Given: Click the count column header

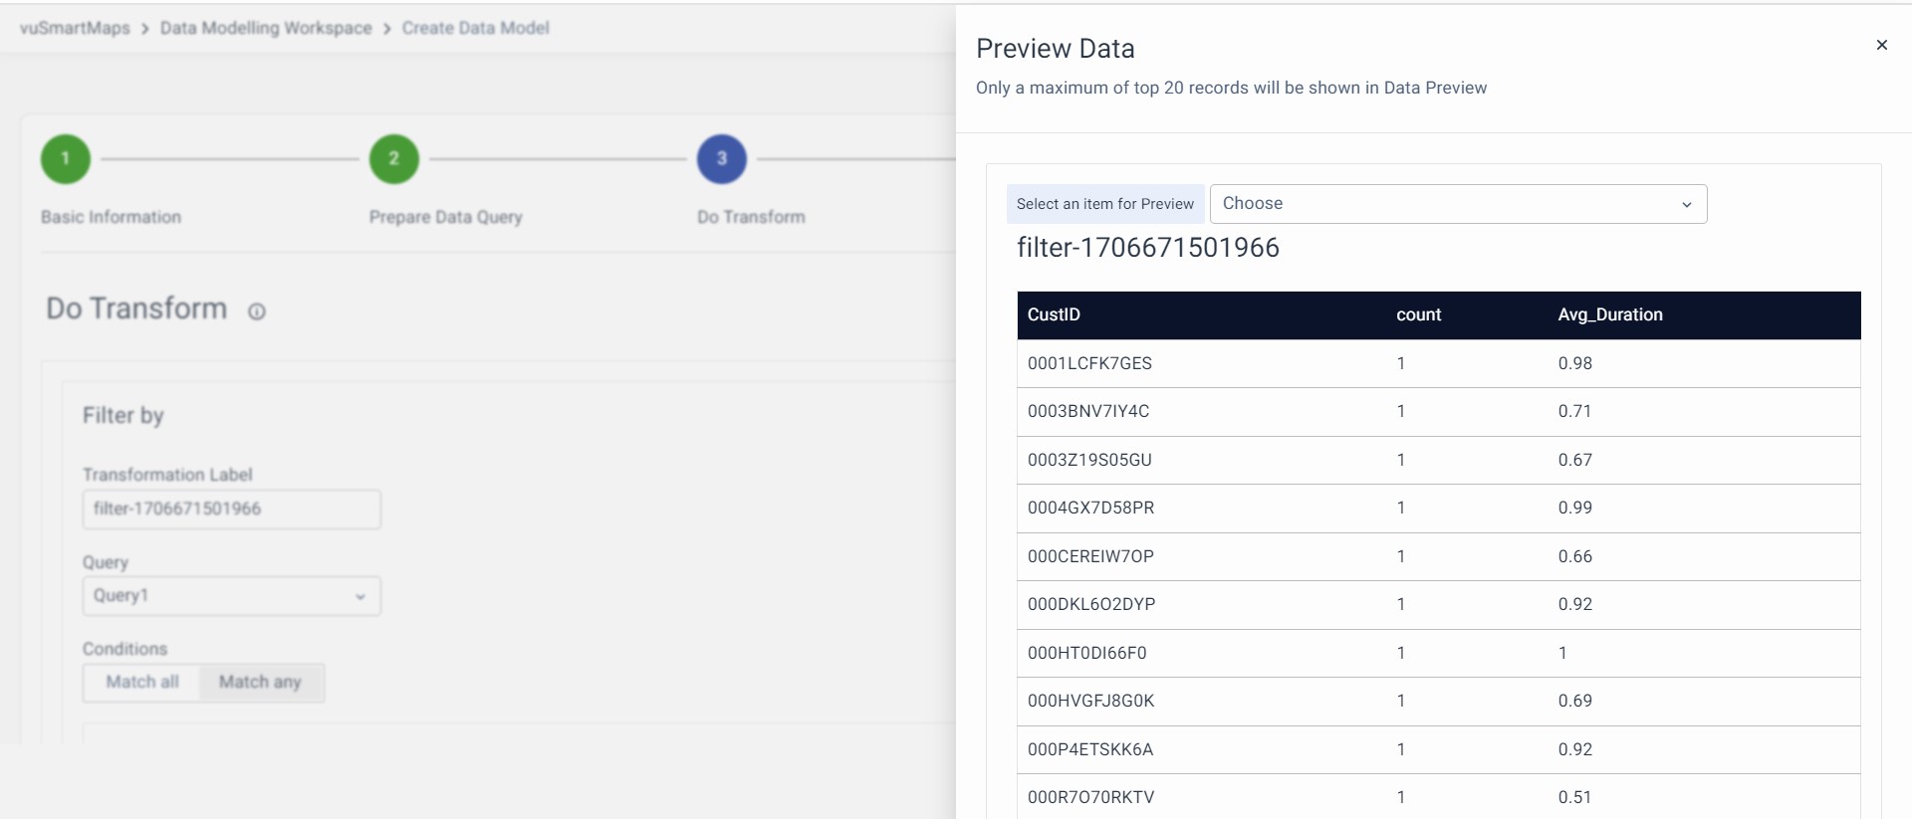Looking at the screenshot, I should point(1418,314).
